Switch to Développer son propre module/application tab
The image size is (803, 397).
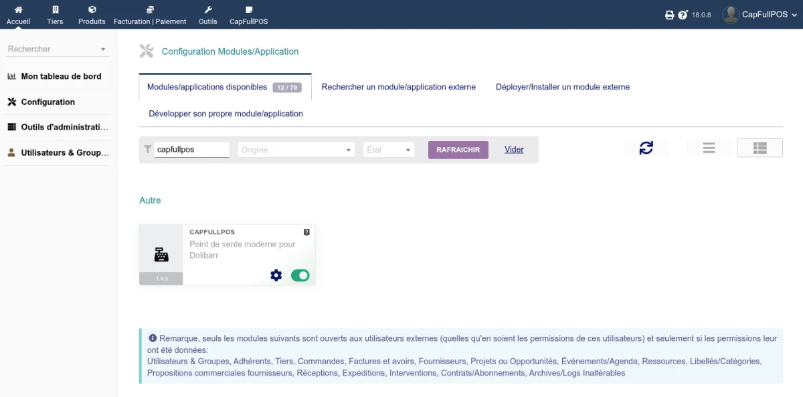pyautogui.click(x=226, y=114)
